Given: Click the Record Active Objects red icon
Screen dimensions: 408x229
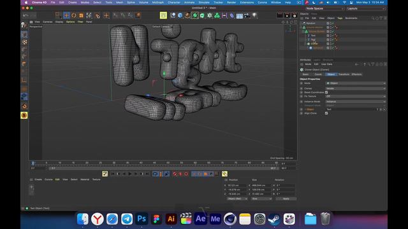Looking at the screenshot, I should click(175, 174).
